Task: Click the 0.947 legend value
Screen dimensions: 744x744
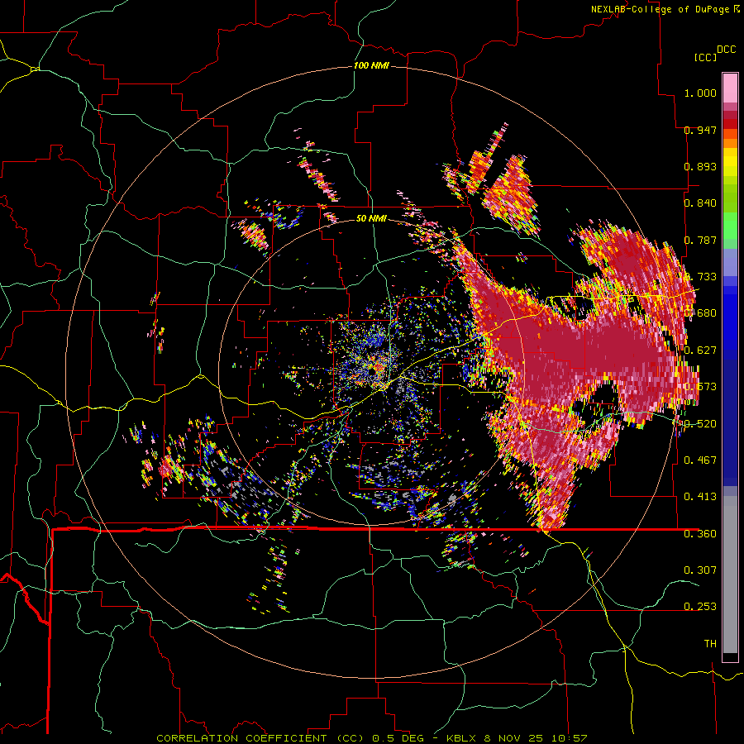Action: point(700,130)
